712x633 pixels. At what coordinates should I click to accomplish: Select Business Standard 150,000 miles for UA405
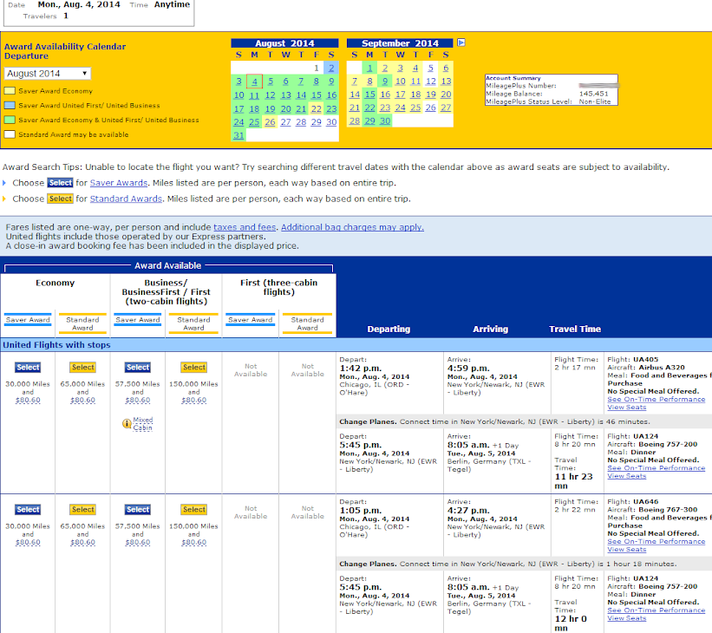pos(194,368)
